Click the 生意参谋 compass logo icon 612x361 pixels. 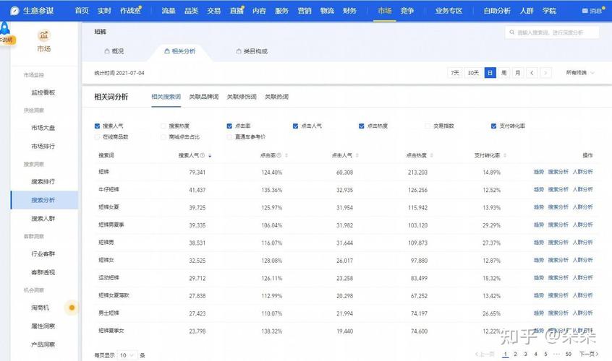[x=15, y=11]
